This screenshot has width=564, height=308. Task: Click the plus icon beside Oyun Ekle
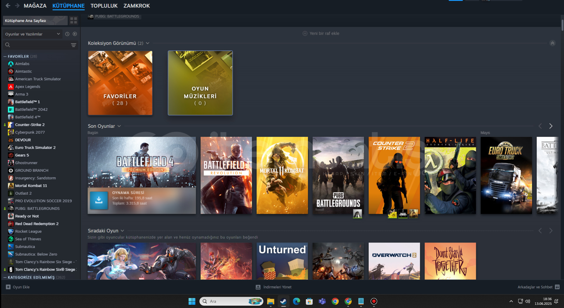pos(8,287)
